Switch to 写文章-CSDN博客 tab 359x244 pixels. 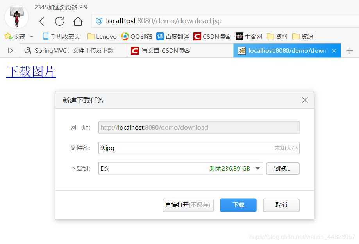coord(180,51)
